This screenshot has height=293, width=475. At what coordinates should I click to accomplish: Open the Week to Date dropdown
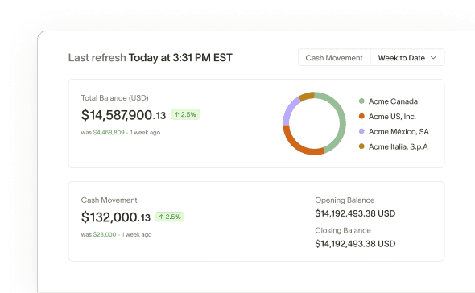click(x=407, y=58)
